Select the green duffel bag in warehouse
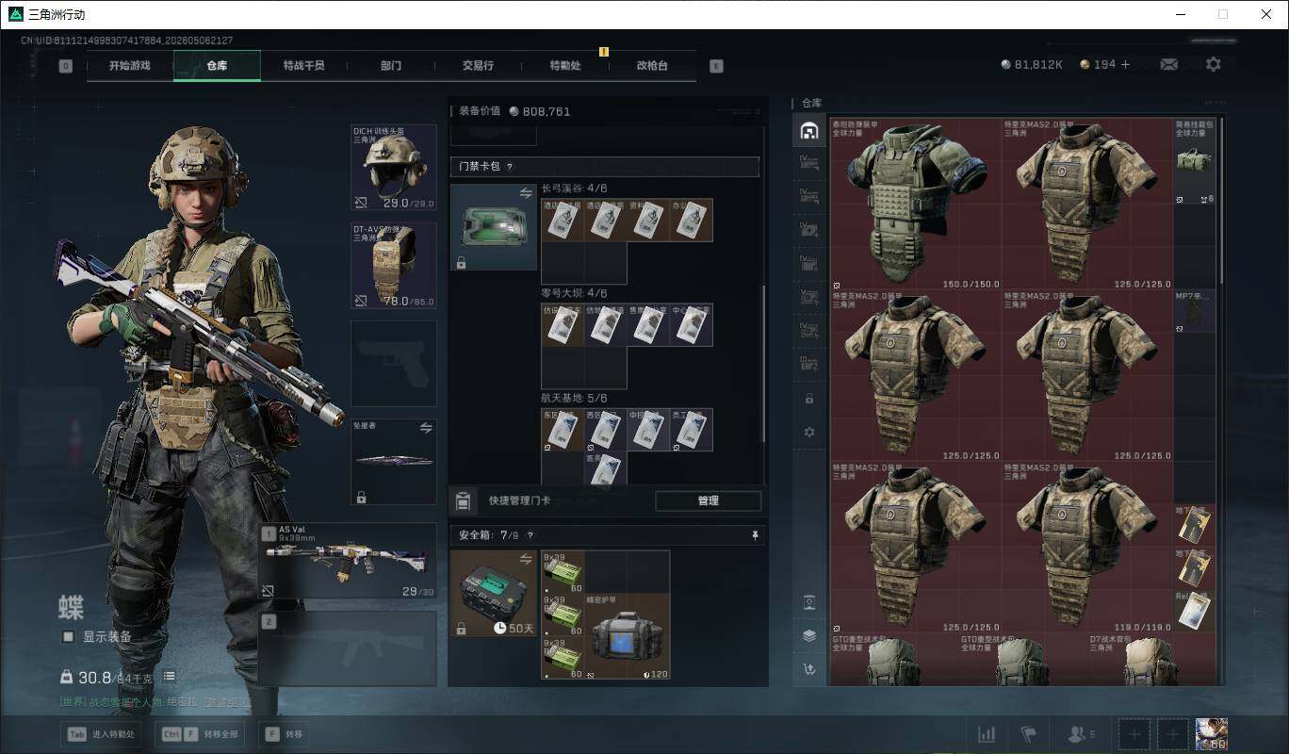Viewport: 1289px width, 754px height. [x=1195, y=161]
